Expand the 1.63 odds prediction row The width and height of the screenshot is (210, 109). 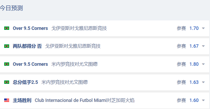click(203, 82)
